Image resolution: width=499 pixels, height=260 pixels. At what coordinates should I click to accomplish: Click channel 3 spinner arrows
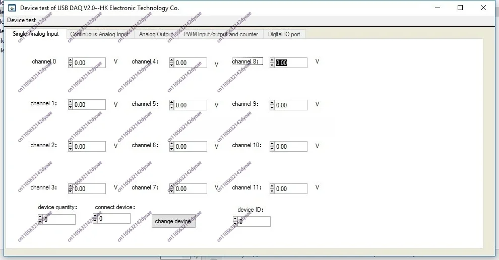71,189
